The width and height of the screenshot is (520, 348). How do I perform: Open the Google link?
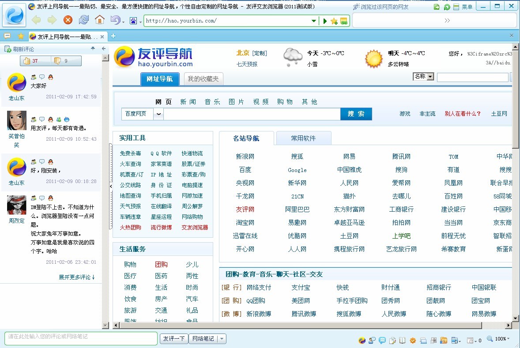pyautogui.click(x=297, y=170)
